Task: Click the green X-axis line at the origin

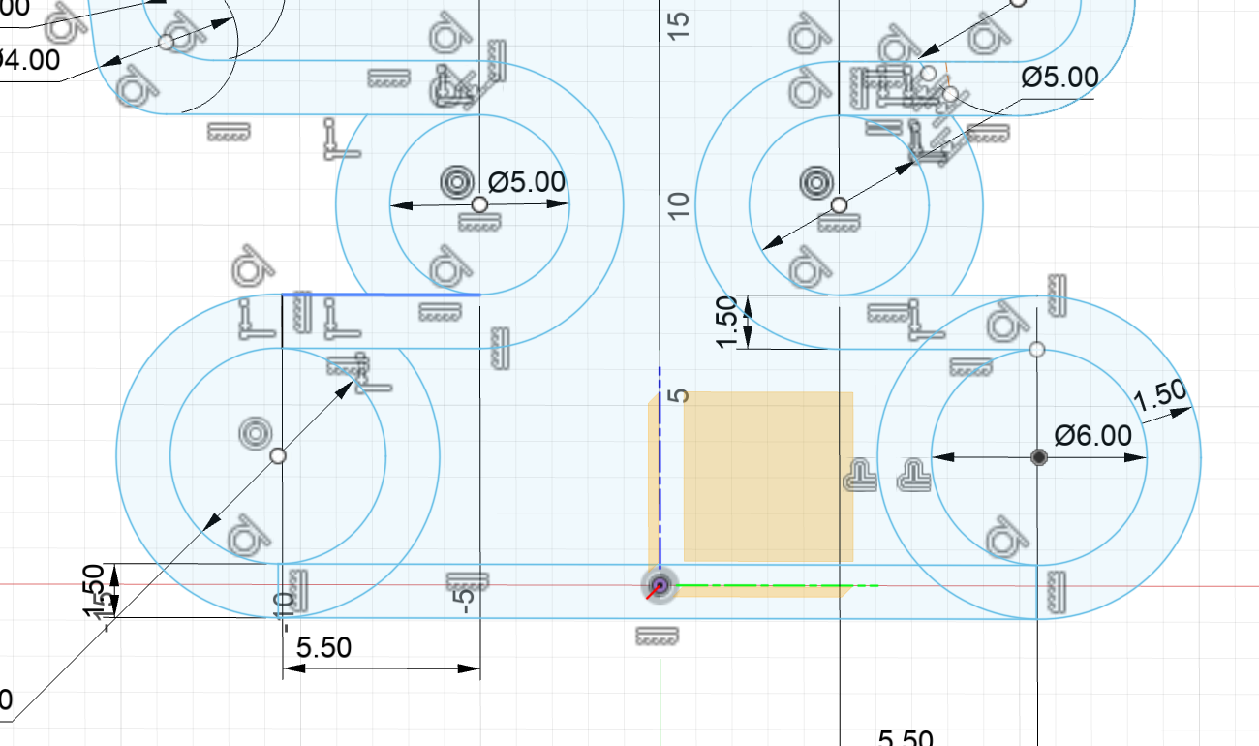Action: click(x=775, y=586)
